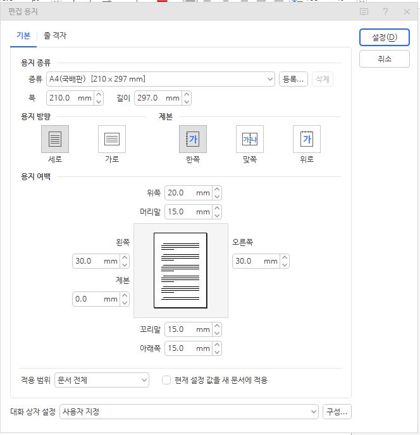Viewport: 420px width, 435px height.
Task: Open the paper type (종류) dropdown
Action: tap(161, 79)
